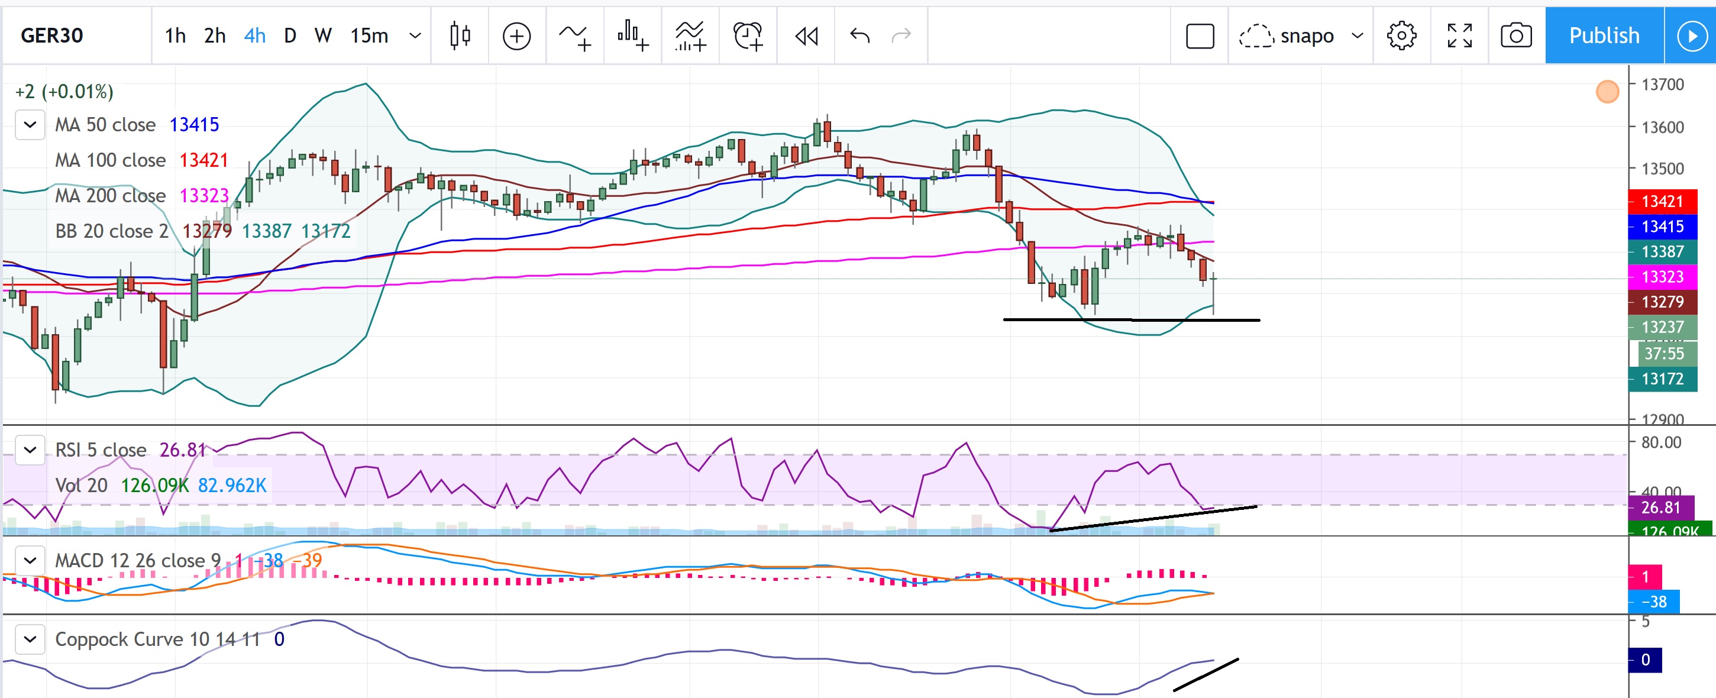
Task: Select the MA 50 close indicator label
Action: click(x=105, y=125)
